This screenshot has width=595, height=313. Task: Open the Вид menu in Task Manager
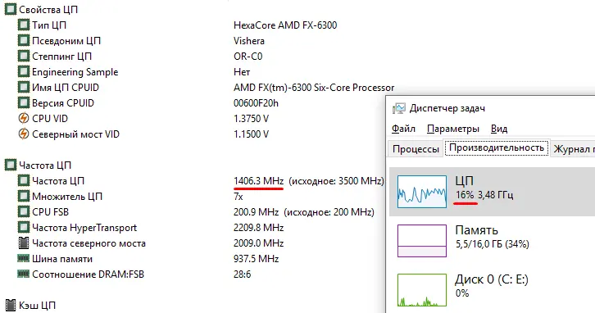click(499, 129)
